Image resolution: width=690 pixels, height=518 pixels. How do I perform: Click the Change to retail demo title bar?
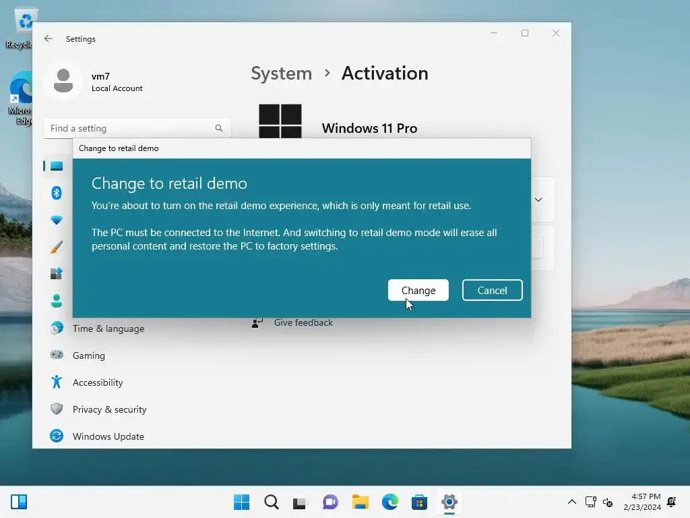click(x=302, y=148)
